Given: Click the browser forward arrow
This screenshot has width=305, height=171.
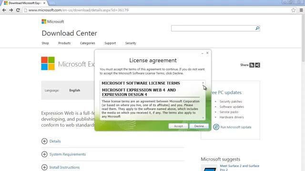Looking at the screenshot, I should click(11, 10).
